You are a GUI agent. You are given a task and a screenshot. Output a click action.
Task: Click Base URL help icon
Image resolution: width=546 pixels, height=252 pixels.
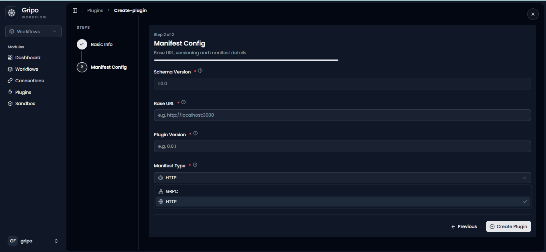click(x=184, y=102)
